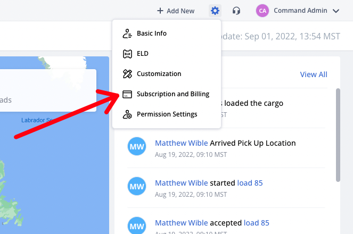The width and height of the screenshot is (353, 234).
Task: Open the headset support icon
Action: click(236, 11)
